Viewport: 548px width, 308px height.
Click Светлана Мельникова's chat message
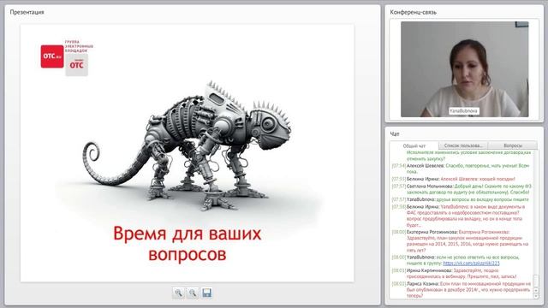462,189
